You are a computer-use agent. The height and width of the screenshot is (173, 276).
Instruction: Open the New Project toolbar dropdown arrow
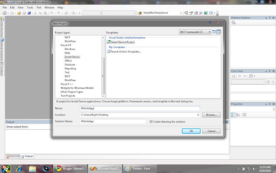tap(8, 13)
